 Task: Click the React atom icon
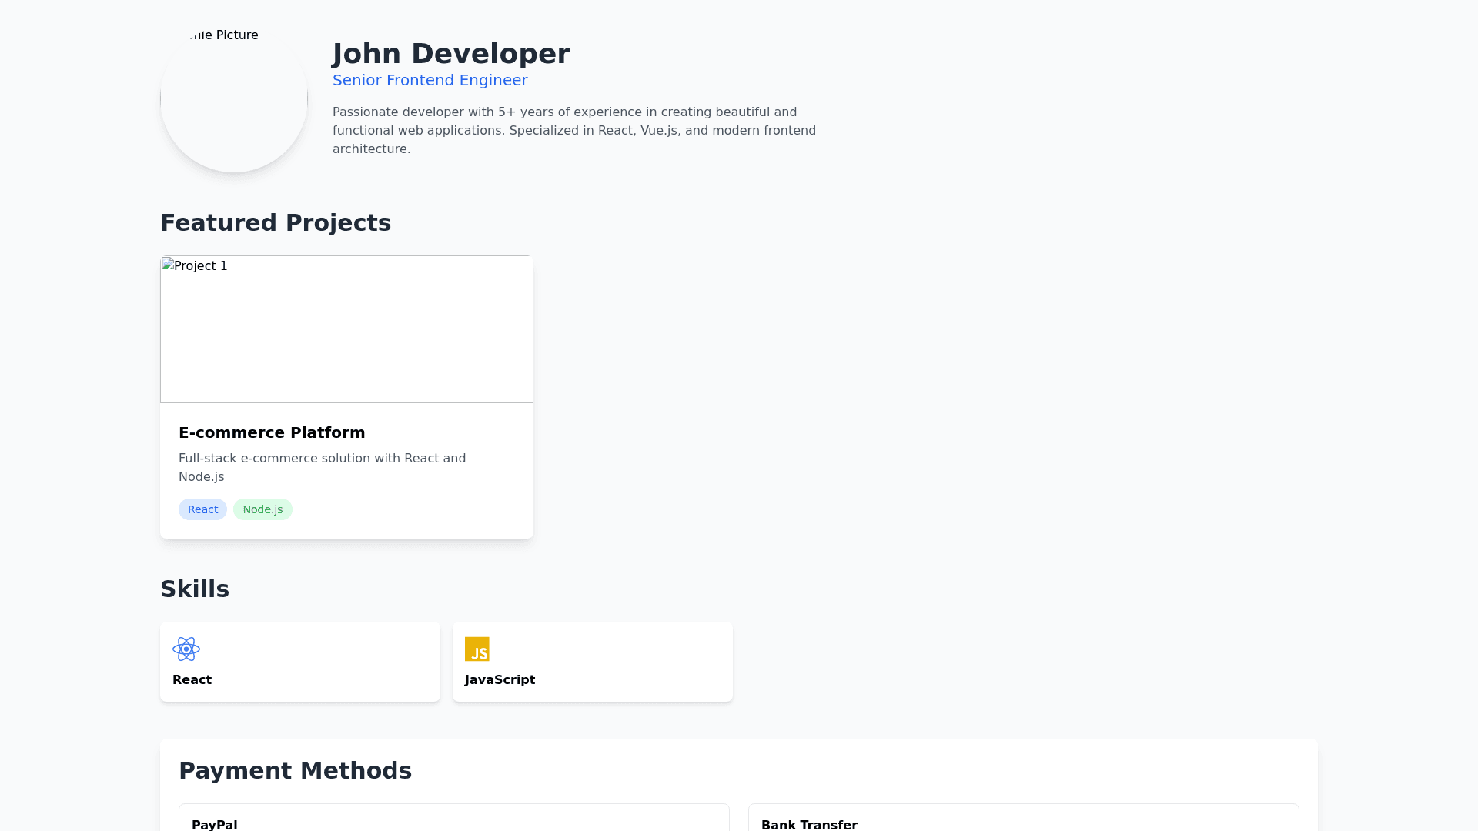(x=186, y=649)
